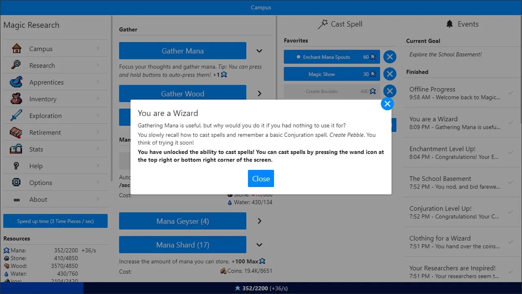Open the Retirement chest icon
522x294 pixels.
point(16,132)
